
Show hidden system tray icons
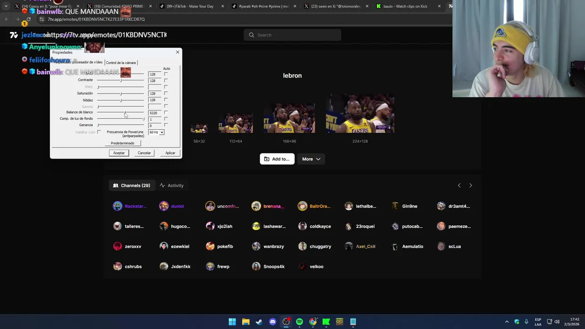tap(506, 322)
